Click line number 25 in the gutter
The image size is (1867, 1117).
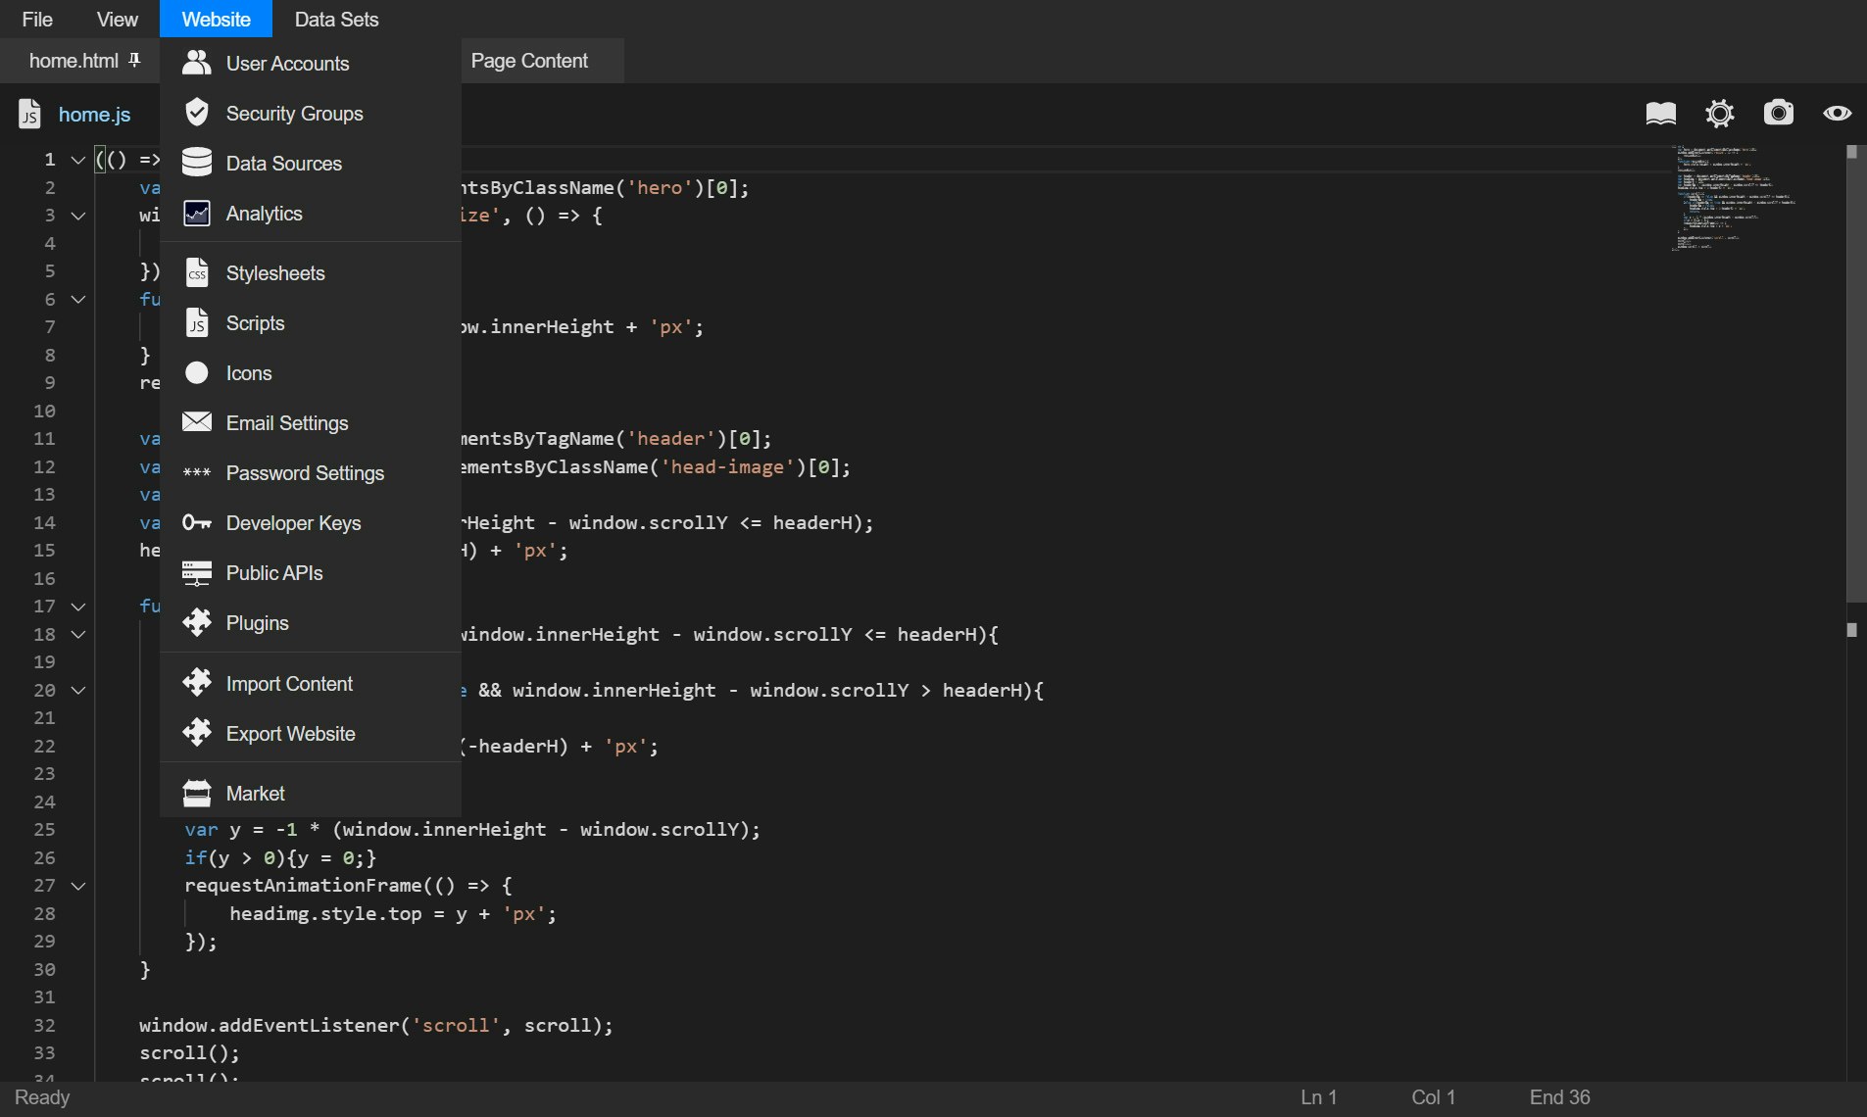(x=45, y=830)
